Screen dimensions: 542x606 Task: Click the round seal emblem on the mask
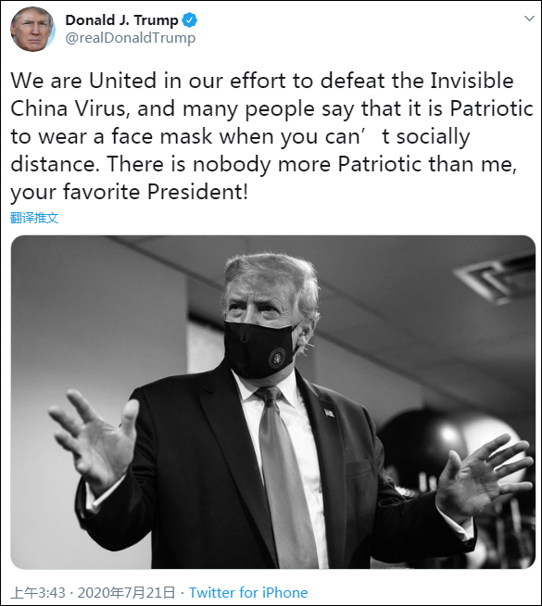(277, 358)
